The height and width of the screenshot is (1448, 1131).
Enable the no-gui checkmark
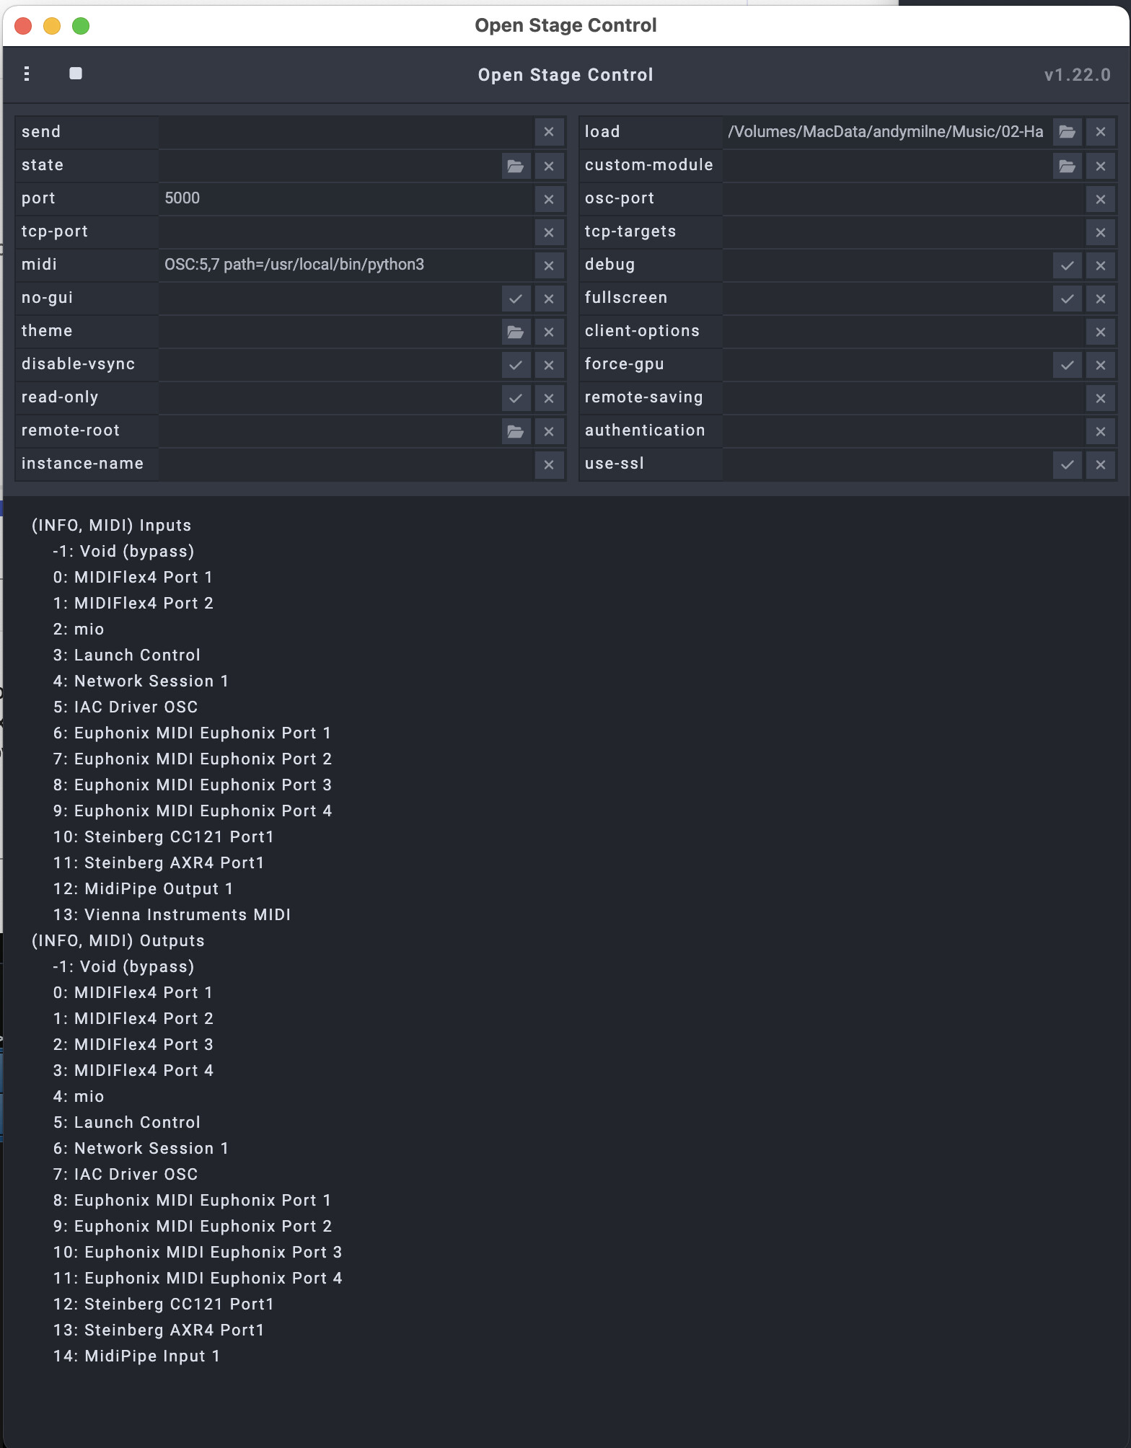pyautogui.click(x=515, y=299)
